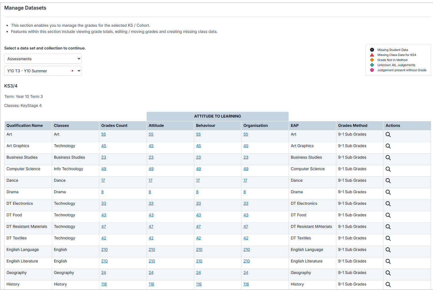Open DT Electronics grades count 33 link
Viewport: 433px width, 290px height.
click(104, 203)
